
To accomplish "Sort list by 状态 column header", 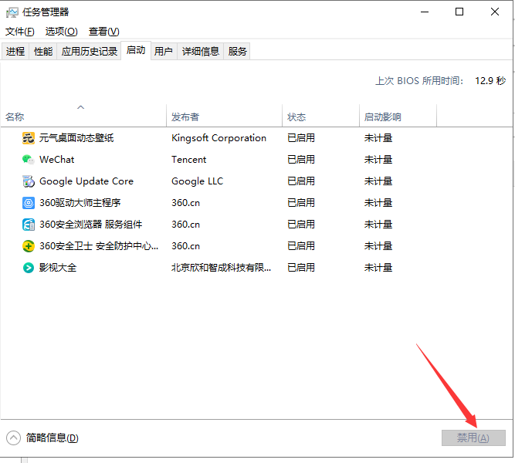I will [296, 117].
